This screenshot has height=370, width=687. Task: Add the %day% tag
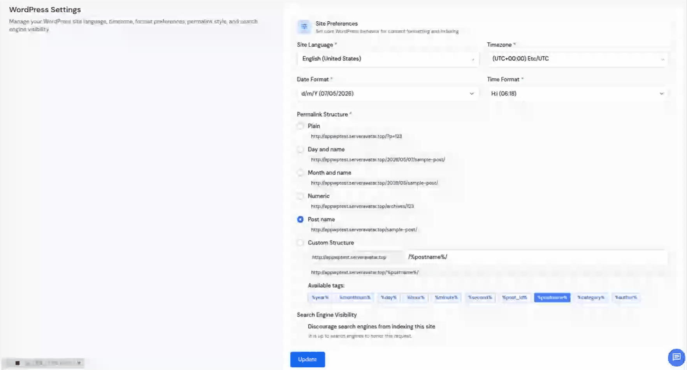pos(388,298)
